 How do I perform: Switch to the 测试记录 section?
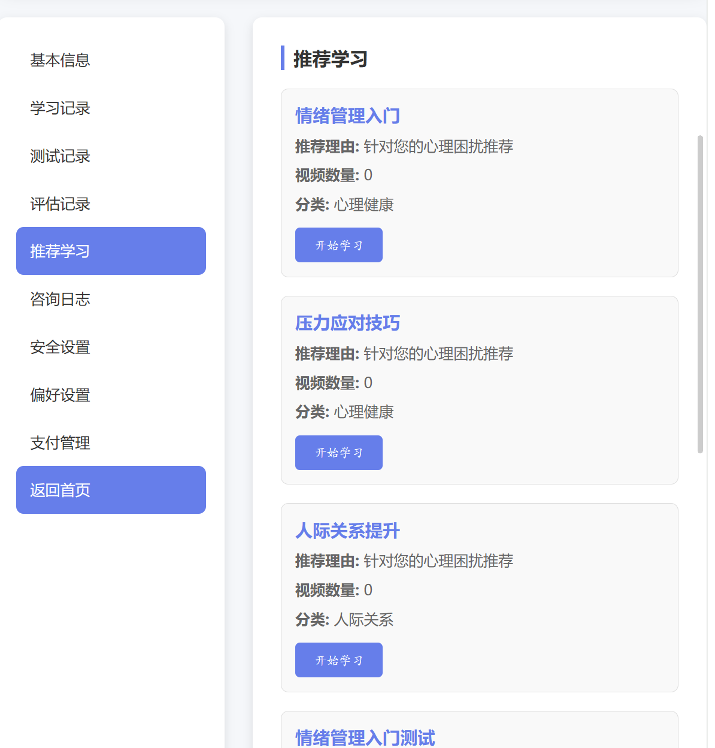[60, 156]
